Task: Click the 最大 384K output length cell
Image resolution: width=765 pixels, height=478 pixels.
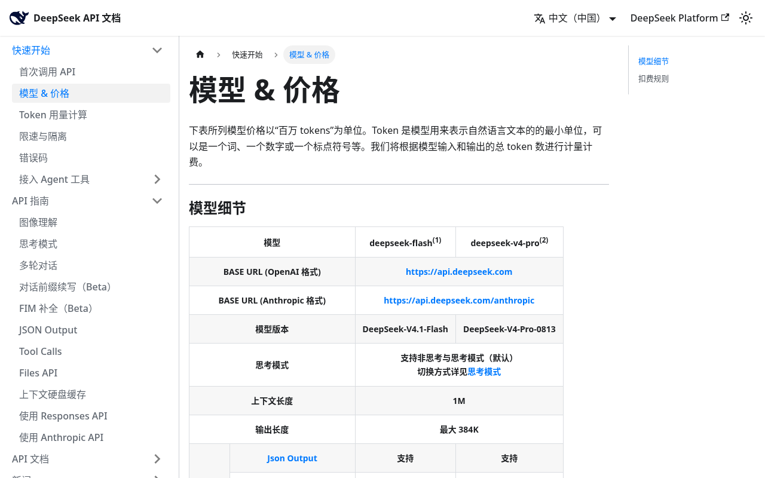Action: (x=459, y=430)
